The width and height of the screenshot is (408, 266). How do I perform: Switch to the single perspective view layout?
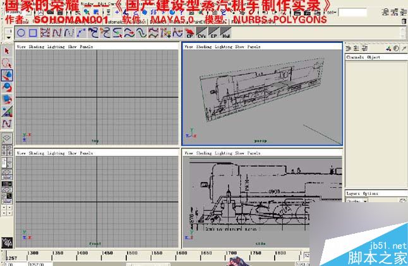coord(7,138)
